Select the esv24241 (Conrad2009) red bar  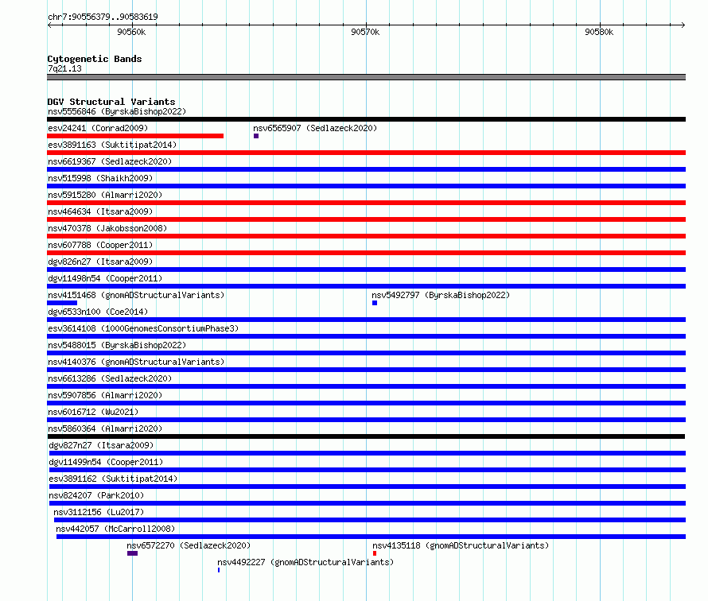tap(135, 136)
